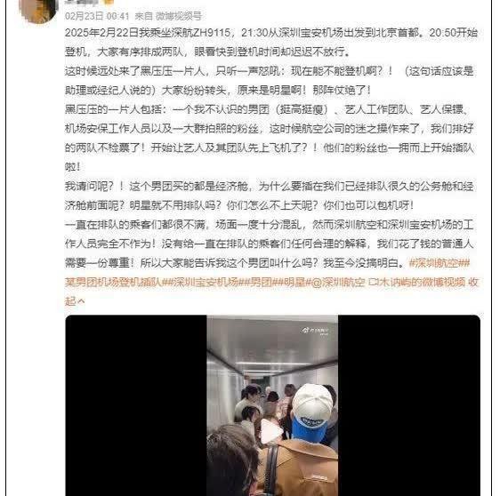Open hashtag #明星#
Image resolution: width=500 pixels, height=496 pixels.
coord(293,283)
